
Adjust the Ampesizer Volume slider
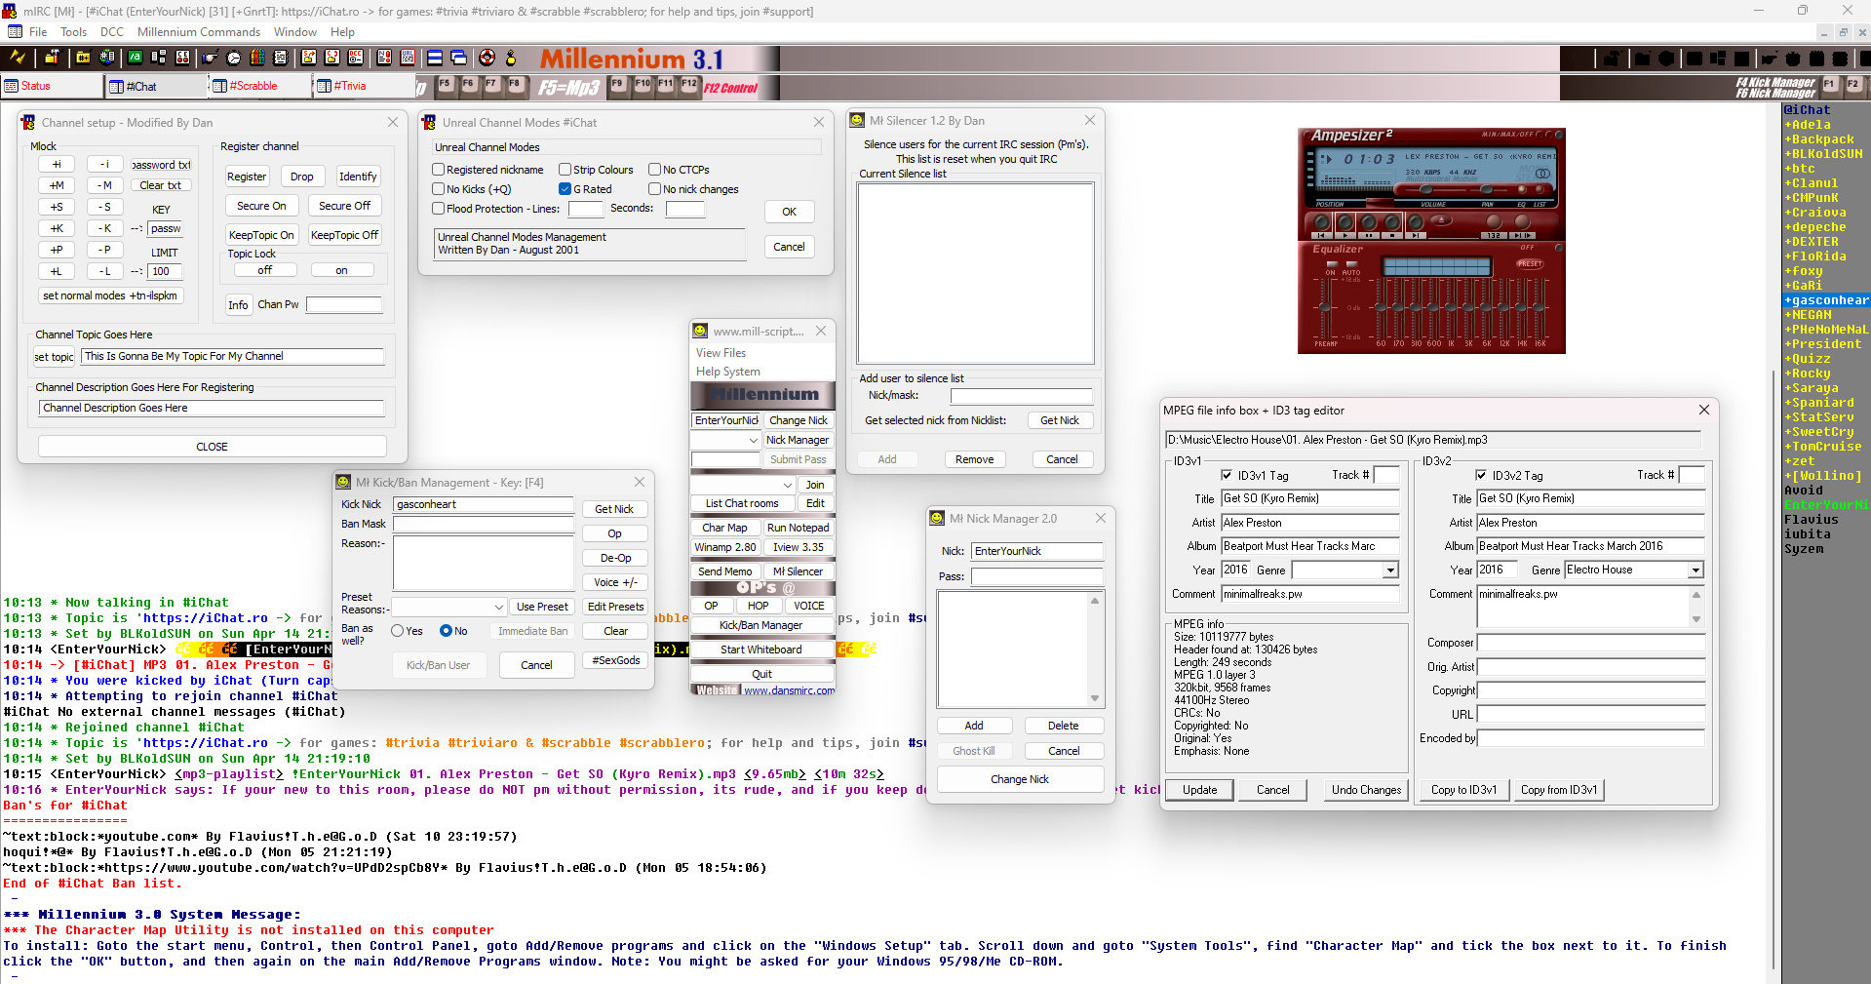pyautogui.click(x=1426, y=189)
